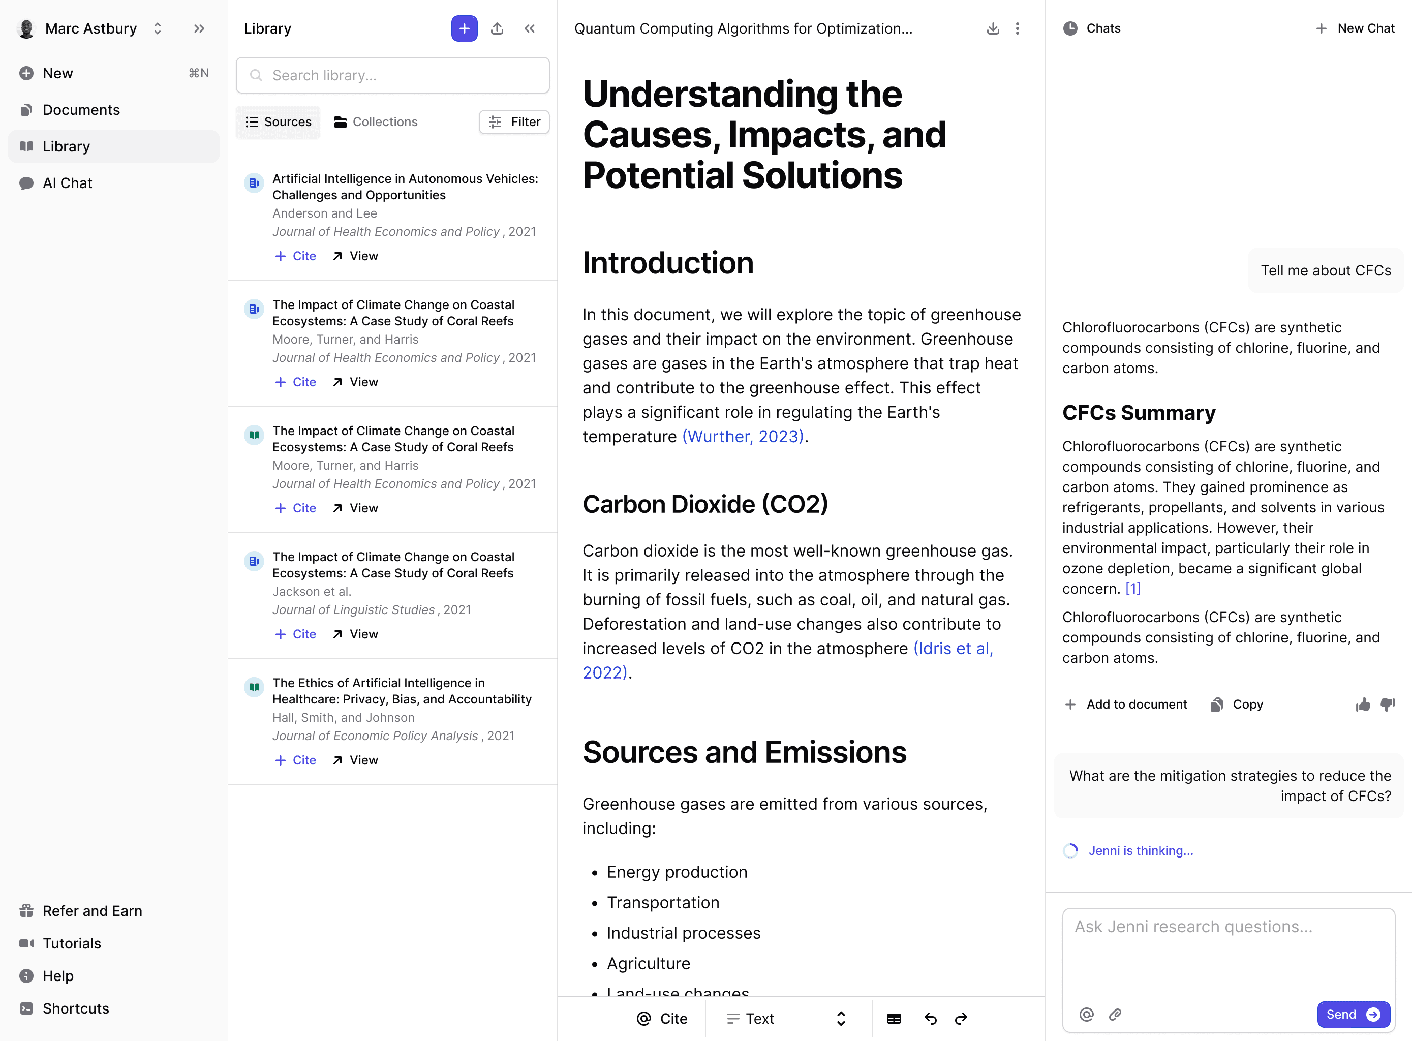Expand sidebar using double right chevron
Viewport: 1412px width, 1041px height.
[x=199, y=28]
